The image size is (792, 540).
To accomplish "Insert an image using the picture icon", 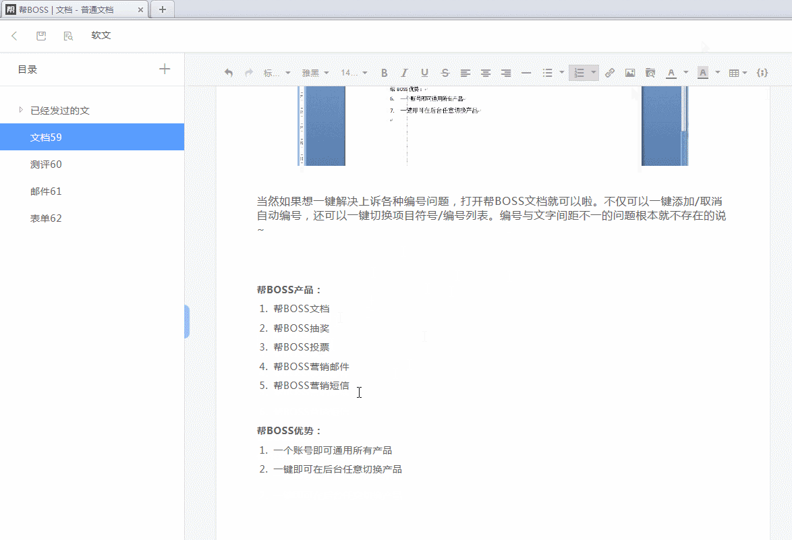I will tap(629, 72).
